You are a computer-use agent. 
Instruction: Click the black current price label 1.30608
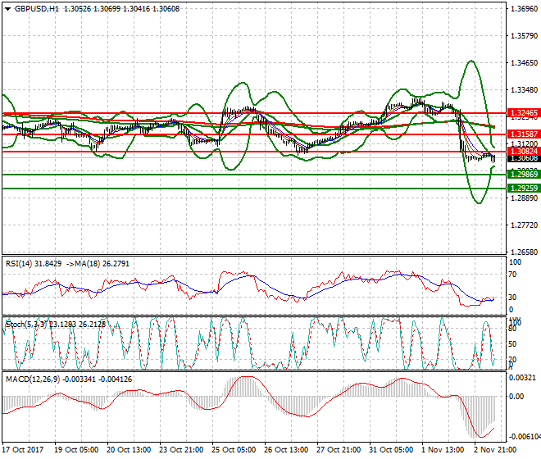(x=524, y=158)
